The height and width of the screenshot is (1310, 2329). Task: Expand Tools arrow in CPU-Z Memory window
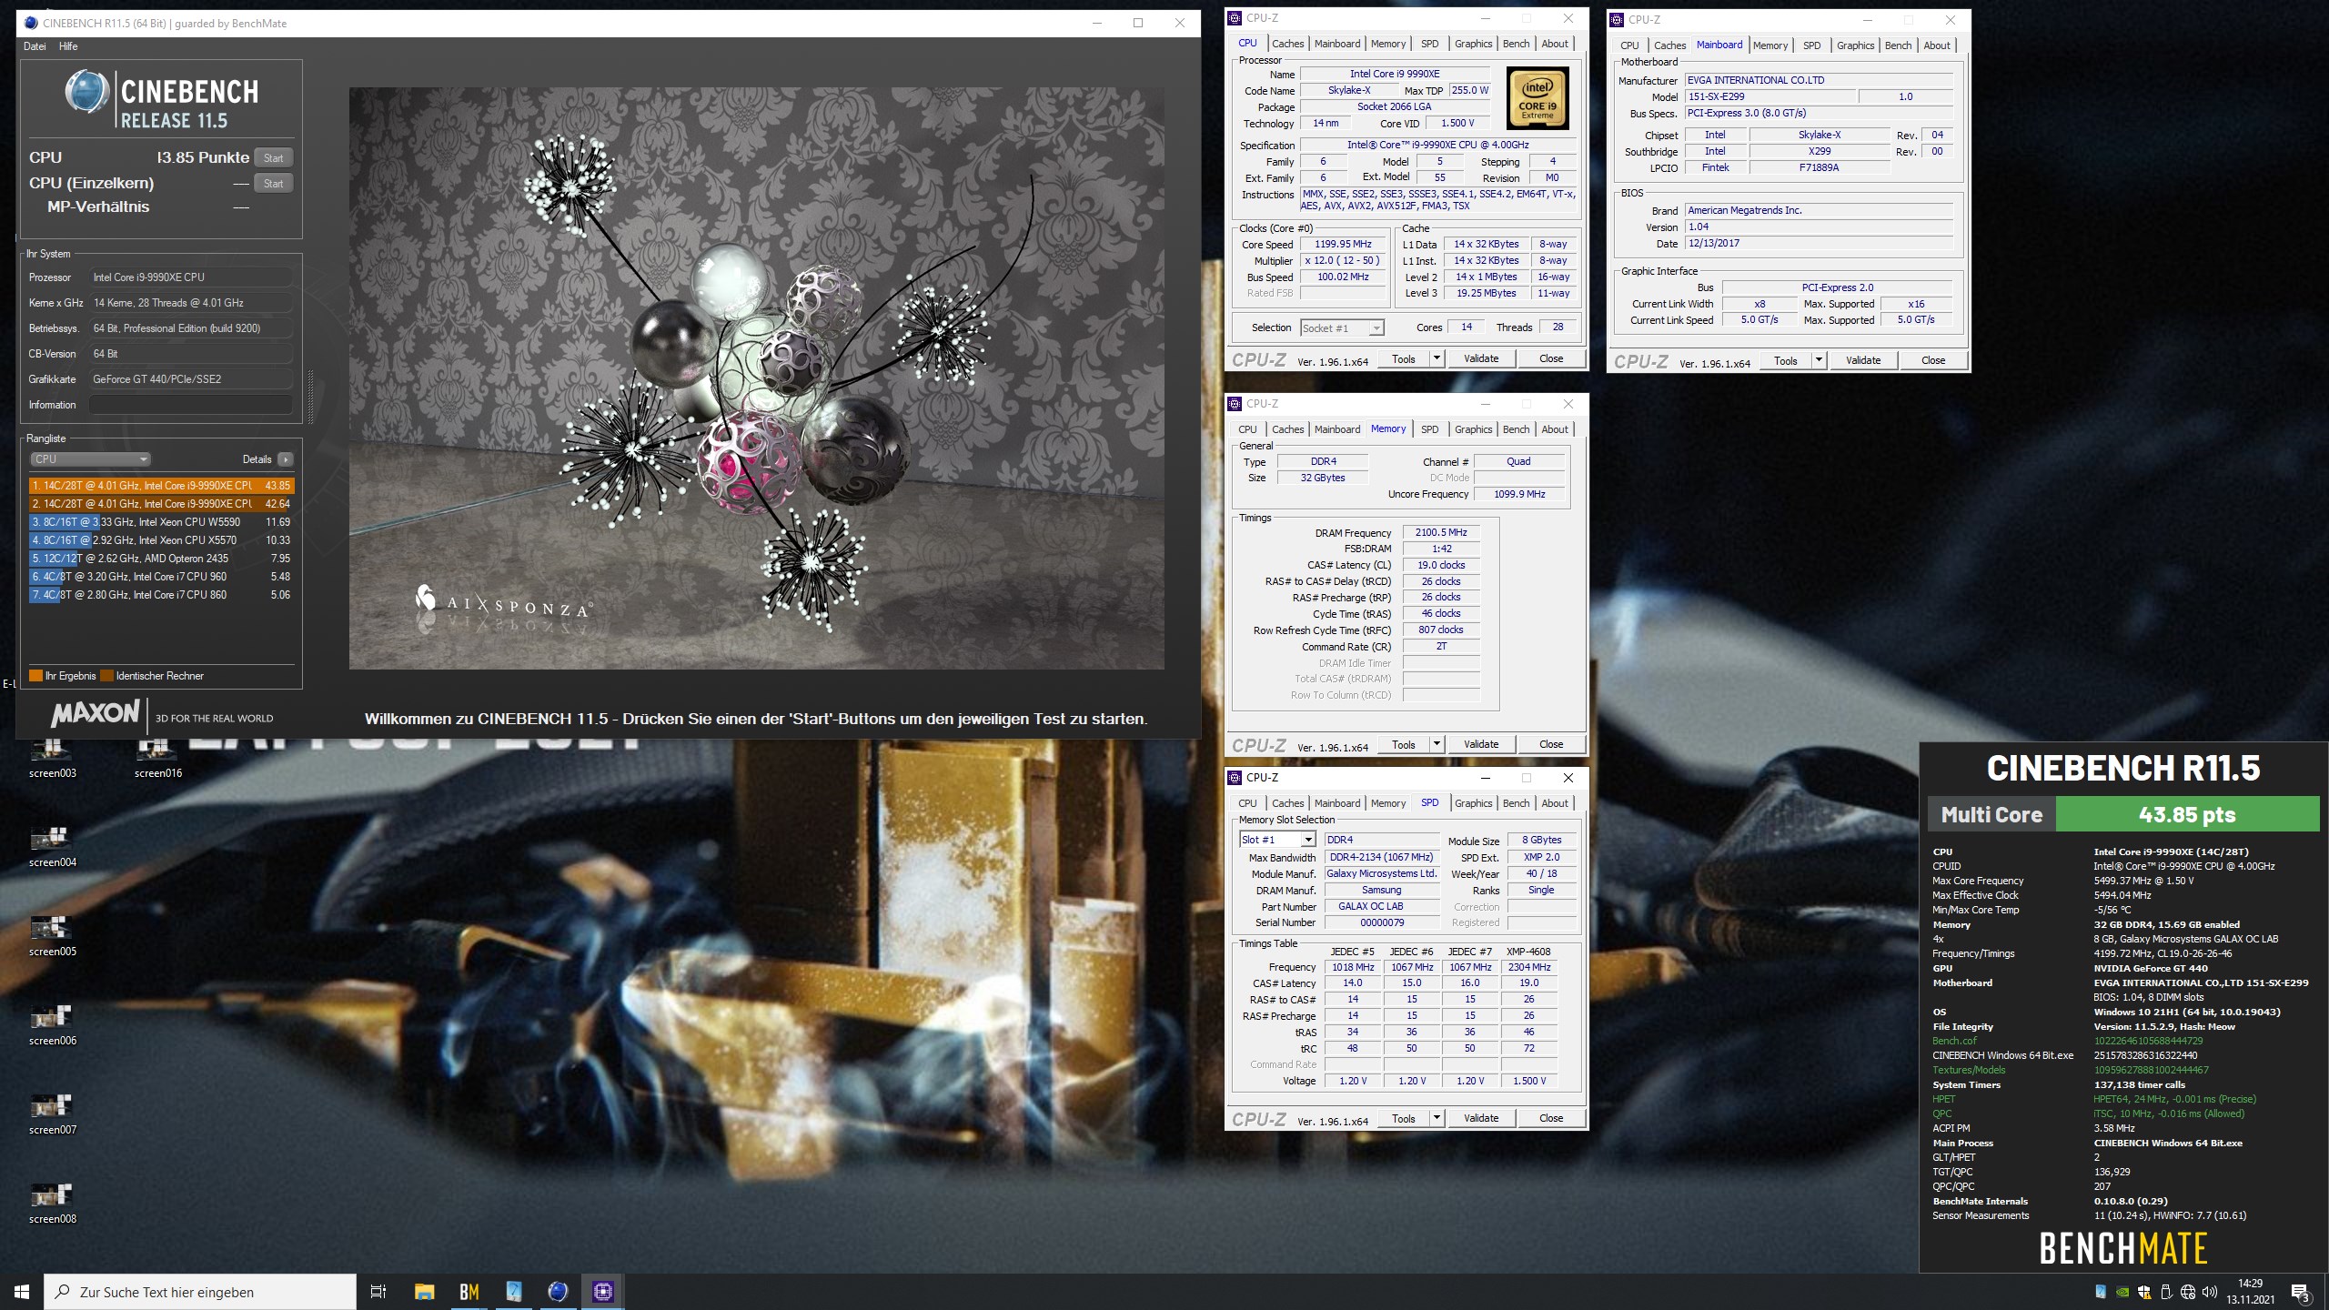click(1437, 744)
